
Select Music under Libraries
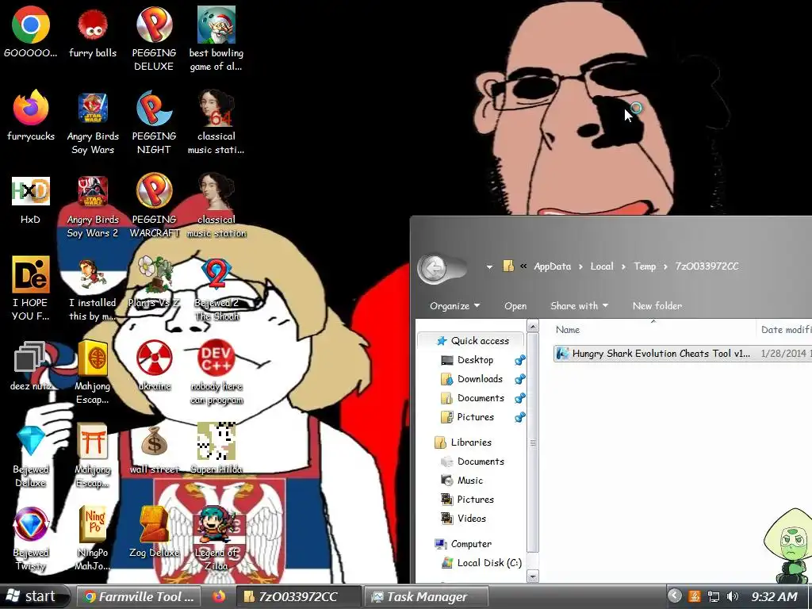click(469, 481)
